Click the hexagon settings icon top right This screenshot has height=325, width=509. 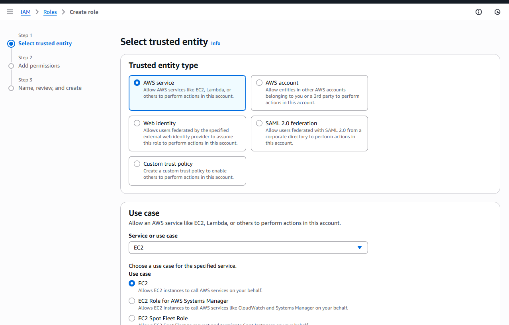pos(497,12)
